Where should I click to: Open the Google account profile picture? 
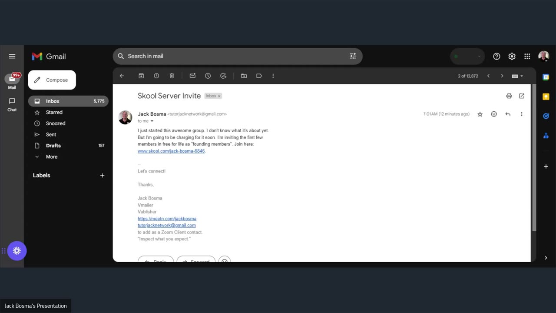544,56
